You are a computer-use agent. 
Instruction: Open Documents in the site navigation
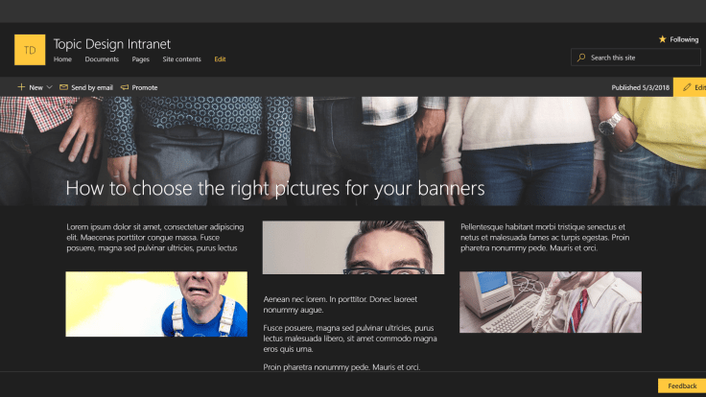[102, 59]
